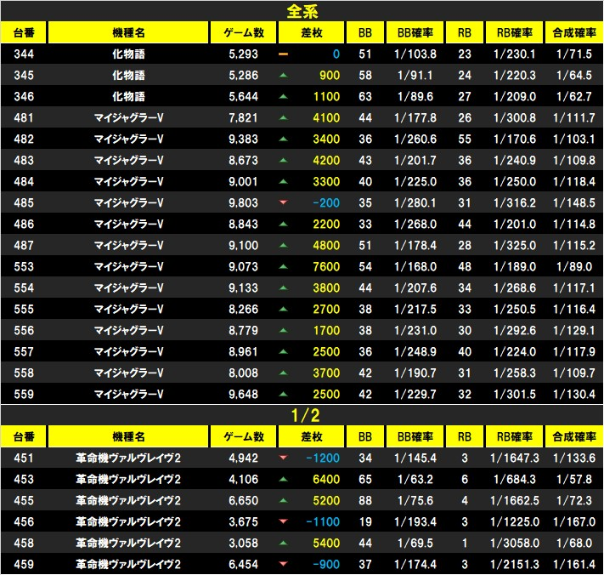This screenshot has height=575, width=604.
Task: Click the green up arrow in row 555
Action: [x=283, y=309]
